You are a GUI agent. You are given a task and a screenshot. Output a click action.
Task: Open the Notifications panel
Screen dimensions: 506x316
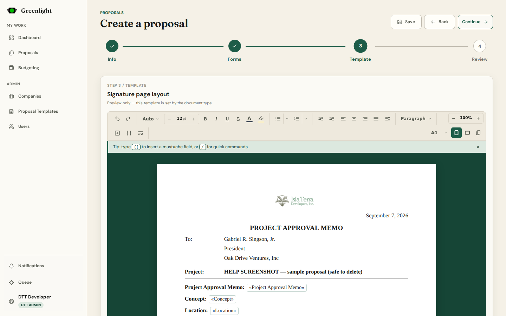pos(43,266)
